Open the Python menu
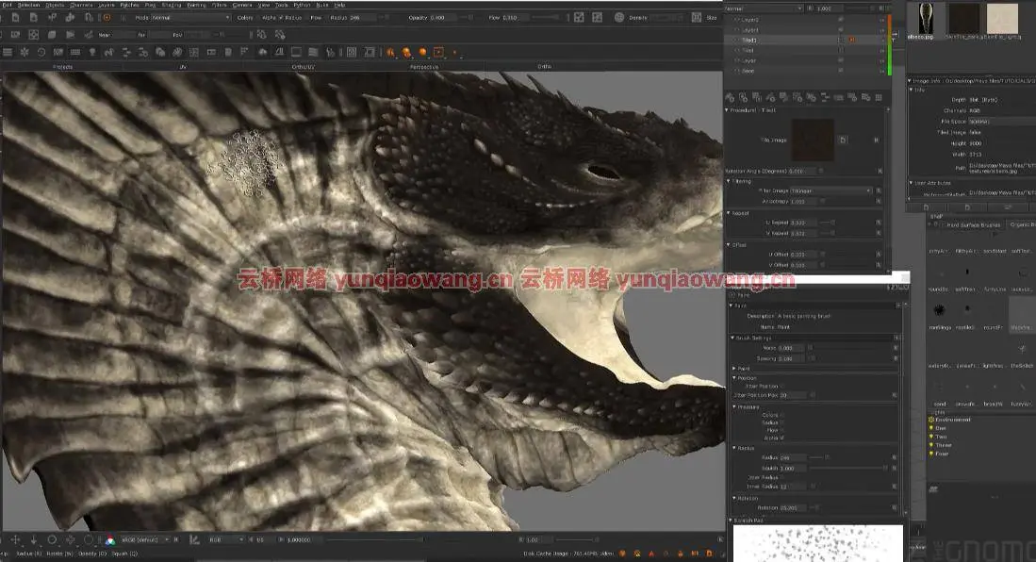Screen dimensions: 1036x562 302,5
